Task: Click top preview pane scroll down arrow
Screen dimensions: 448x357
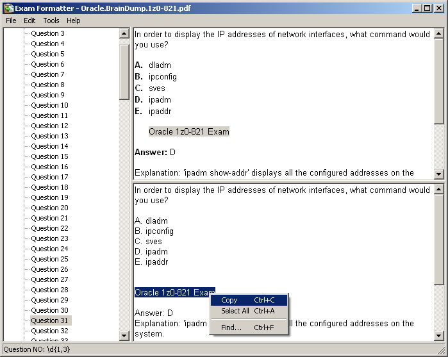Action: 439,174
